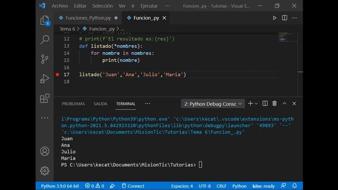Click the 'def listado(*nombres):' code line
Image resolution: width=338 pixels, height=190 pixels.
(x=111, y=46)
